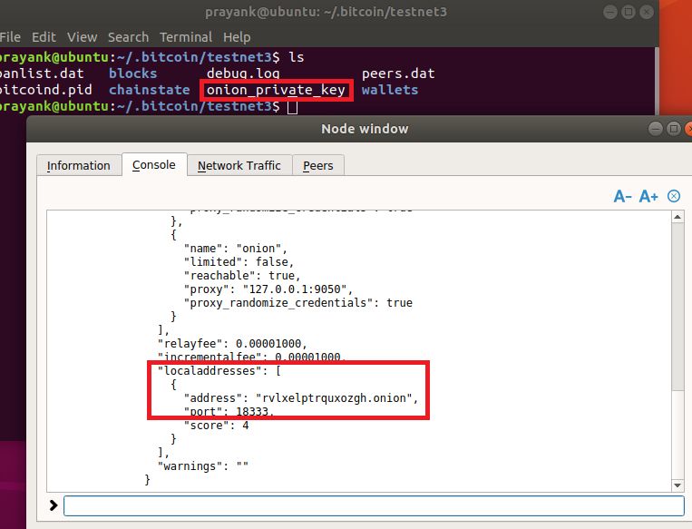Click chainstate directory in terminal listing
This screenshot has height=529, width=692.
(149, 90)
